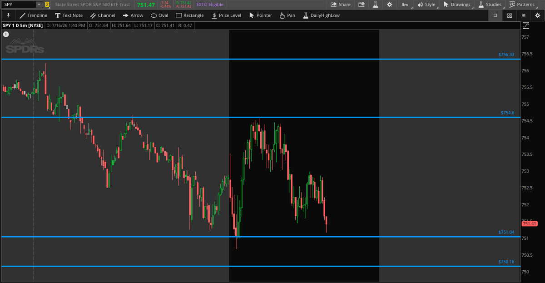Click the EXTO Eligible label

pyautogui.click(x=210, y=5)
